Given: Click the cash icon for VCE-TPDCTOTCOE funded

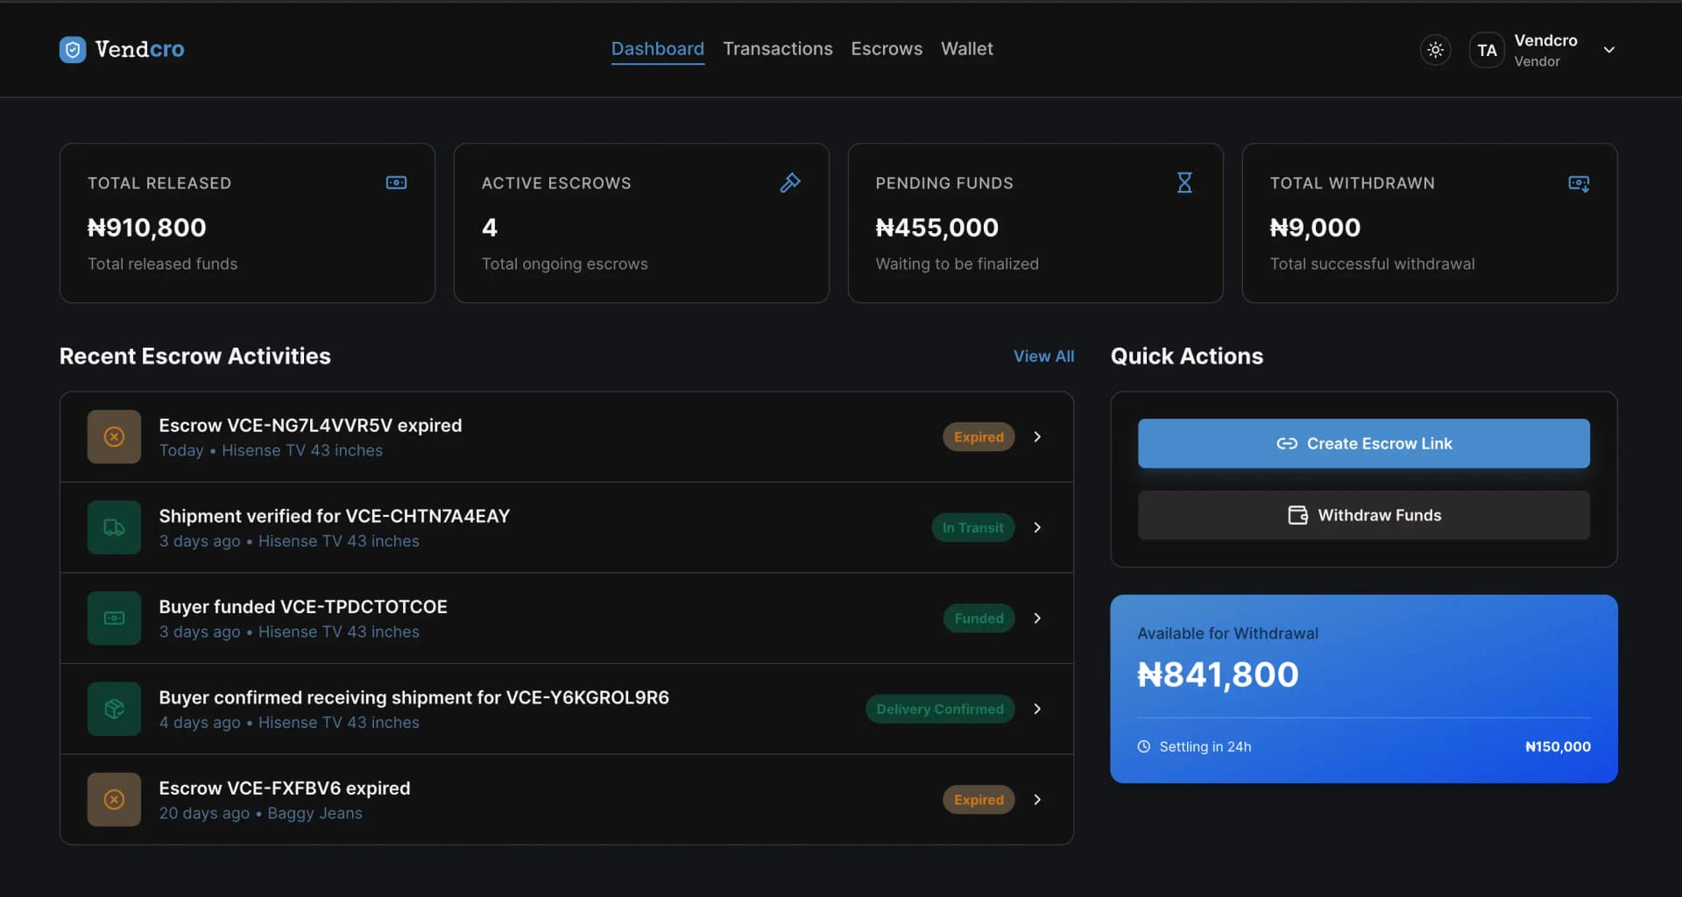Looking at the screenshot, I should pyautogui.click(x=114, y=618).
